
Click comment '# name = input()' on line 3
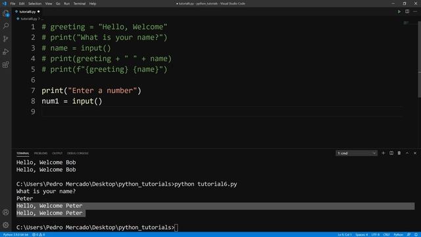click(76, 48)
